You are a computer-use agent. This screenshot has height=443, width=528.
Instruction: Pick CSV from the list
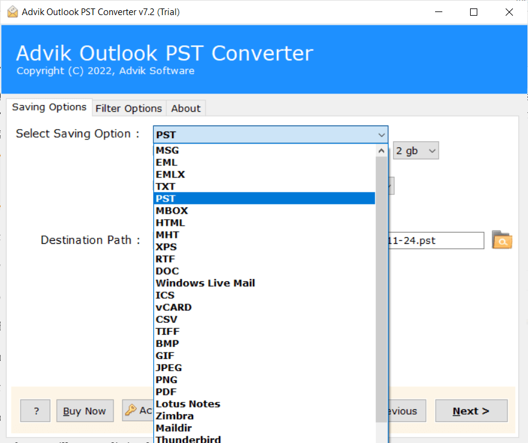pos(264,319)
